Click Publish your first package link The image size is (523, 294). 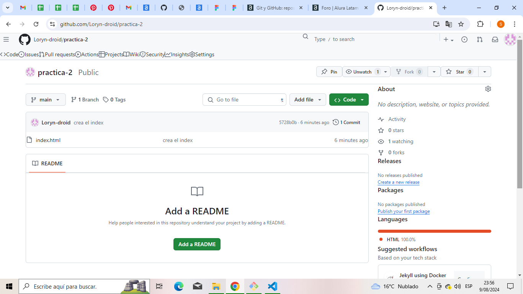coord(404,211)
